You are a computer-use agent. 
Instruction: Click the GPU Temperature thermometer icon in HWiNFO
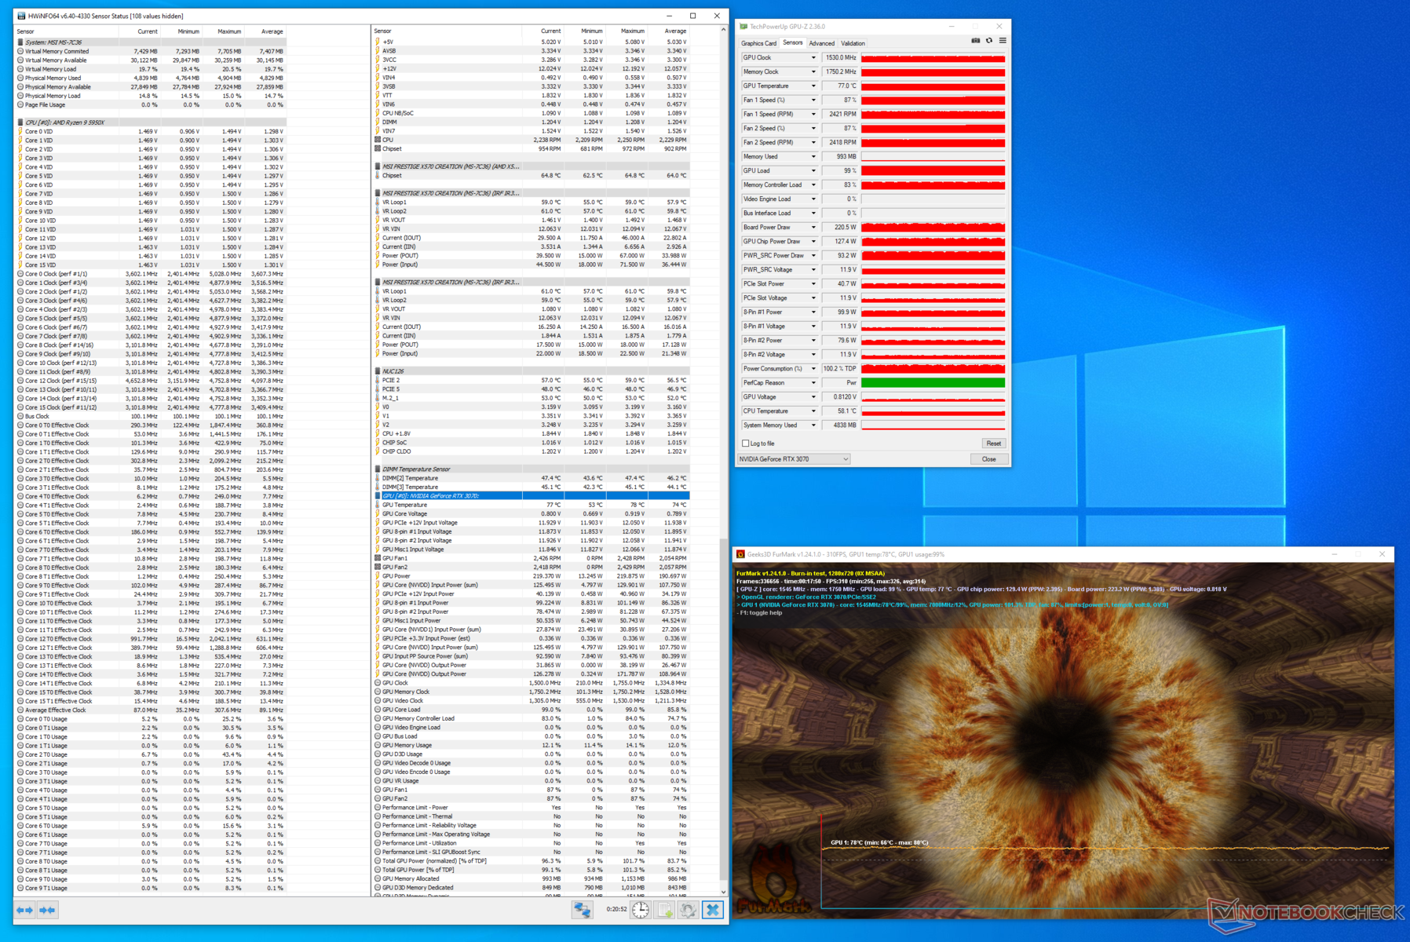pyautogui.click(x=378, y=505)
